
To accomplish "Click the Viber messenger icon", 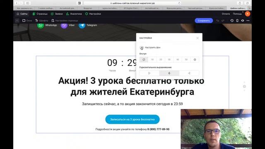I will [64, 25].
